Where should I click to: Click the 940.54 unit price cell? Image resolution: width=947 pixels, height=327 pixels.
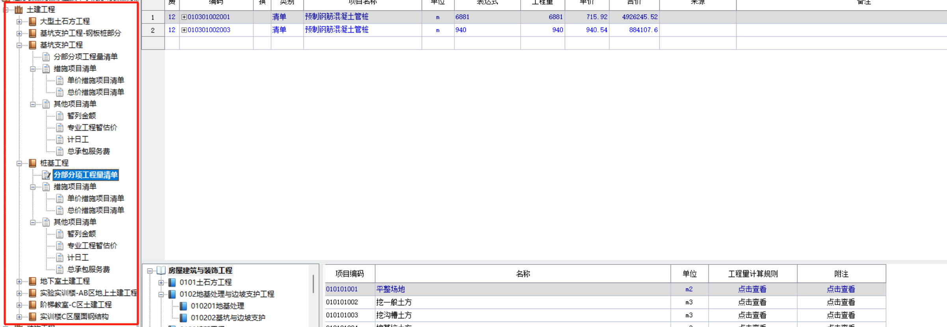(587, 30)
